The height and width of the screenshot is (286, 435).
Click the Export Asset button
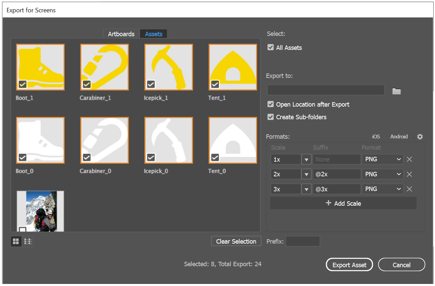pos(349,265)
